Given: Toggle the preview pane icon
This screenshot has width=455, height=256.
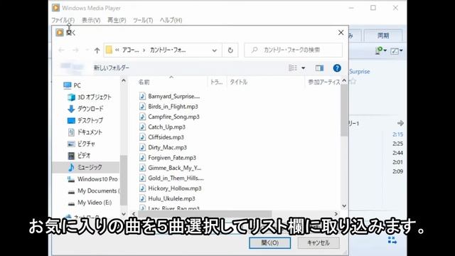Looking at the screenshot, I should click(x=319, y=68).
